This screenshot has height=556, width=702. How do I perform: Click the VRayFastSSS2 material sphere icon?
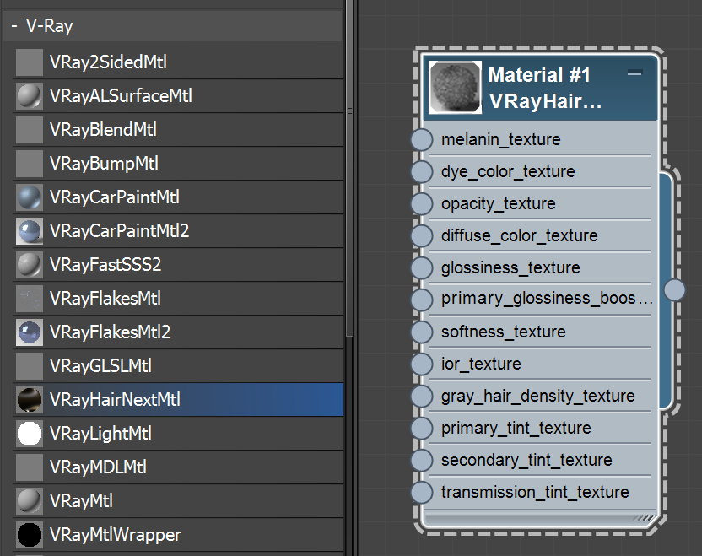coord(29,264)
